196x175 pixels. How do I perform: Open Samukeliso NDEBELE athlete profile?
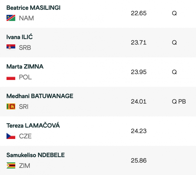35,155
